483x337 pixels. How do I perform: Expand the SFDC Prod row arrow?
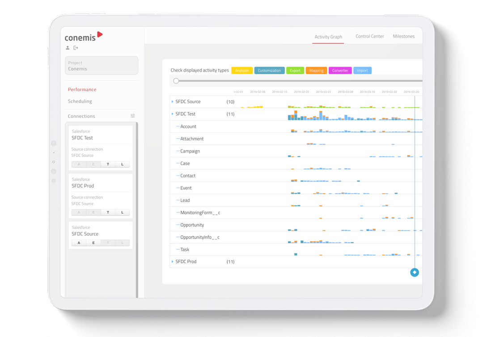point(172,261)
